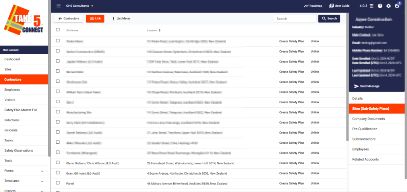Open the Roadmap page
Image resolution: width=407 pixels, height=192 pixels.
313,6
